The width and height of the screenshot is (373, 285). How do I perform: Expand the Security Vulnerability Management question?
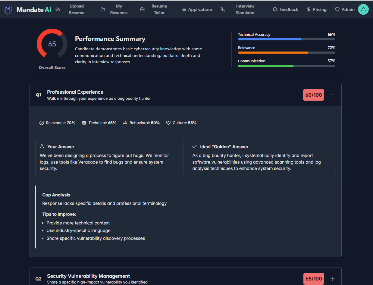[333, 279]
